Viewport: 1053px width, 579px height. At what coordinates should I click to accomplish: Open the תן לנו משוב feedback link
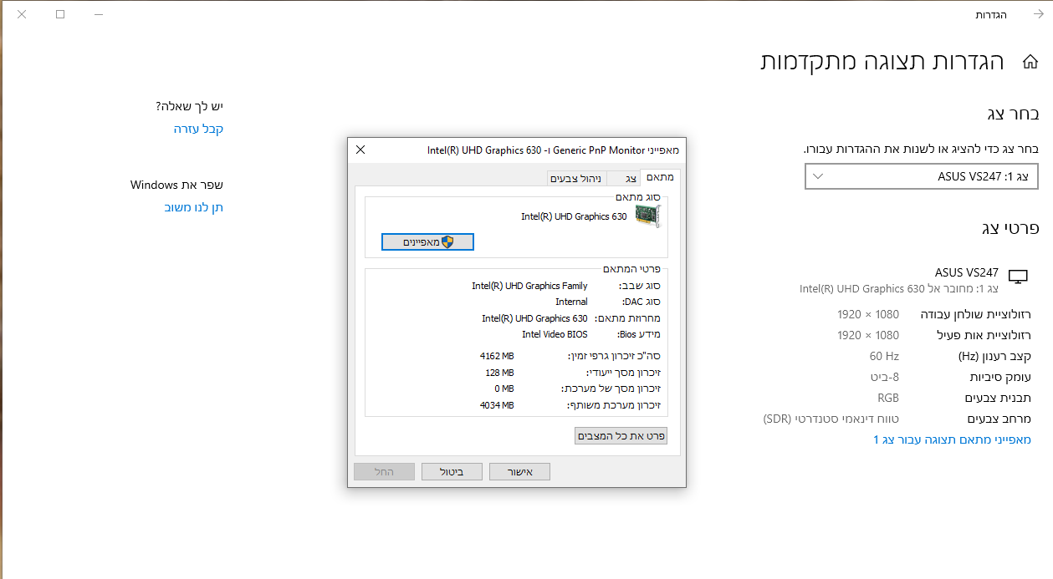[x=194, y=207]
